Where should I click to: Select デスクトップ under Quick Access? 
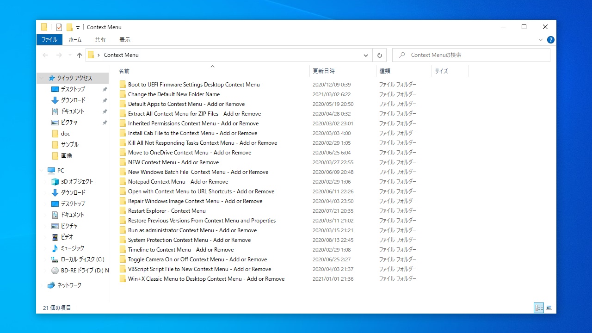pyautogui.click(x=73, y=89)
